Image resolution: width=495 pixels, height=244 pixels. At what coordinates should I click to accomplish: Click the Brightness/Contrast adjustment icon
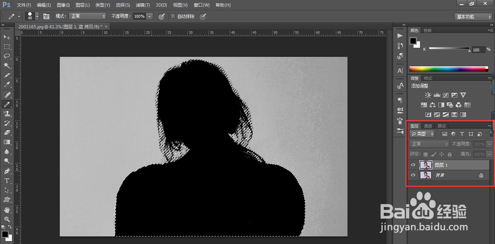pyautogui.click(x=428, y=95)
